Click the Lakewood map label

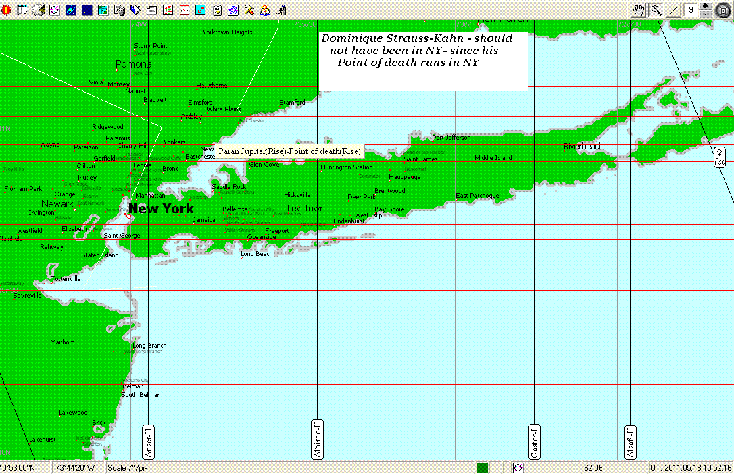(x=74, y=413)
